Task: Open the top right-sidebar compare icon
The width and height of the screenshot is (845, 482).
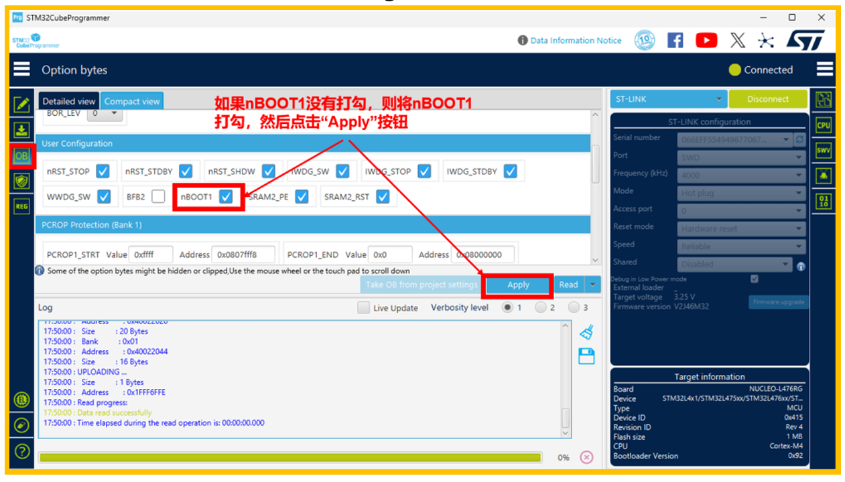Action: click(824, 100)
